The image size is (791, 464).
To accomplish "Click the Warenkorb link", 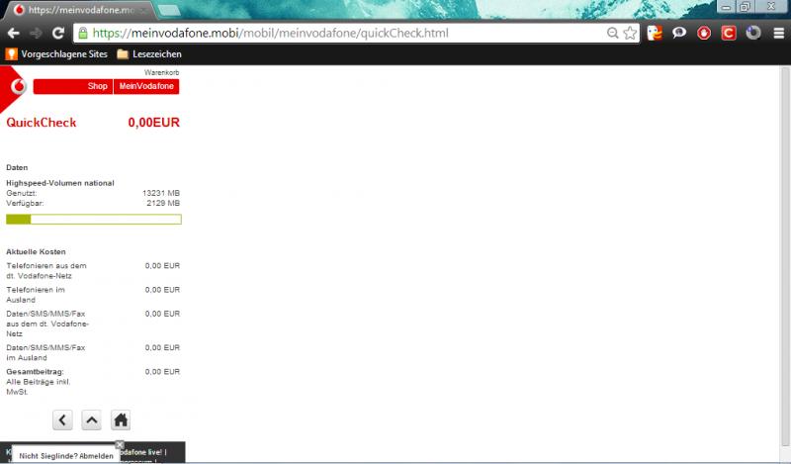I will 161,72.
